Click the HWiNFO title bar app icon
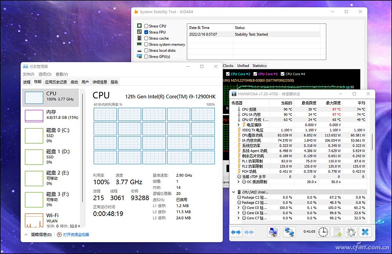This screenshot has height=254, width=392. 234,94
